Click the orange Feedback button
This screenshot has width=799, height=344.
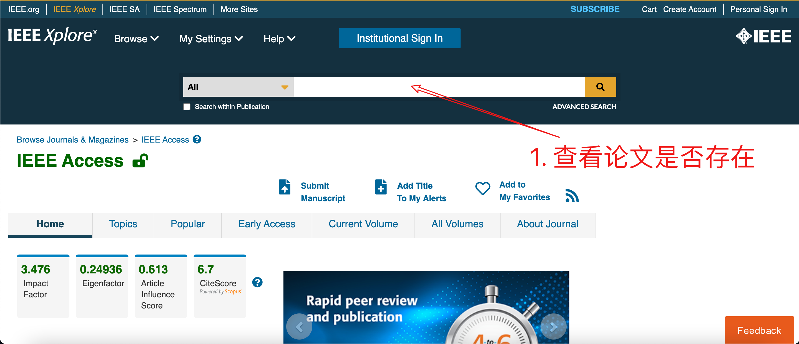coord(759,330)
